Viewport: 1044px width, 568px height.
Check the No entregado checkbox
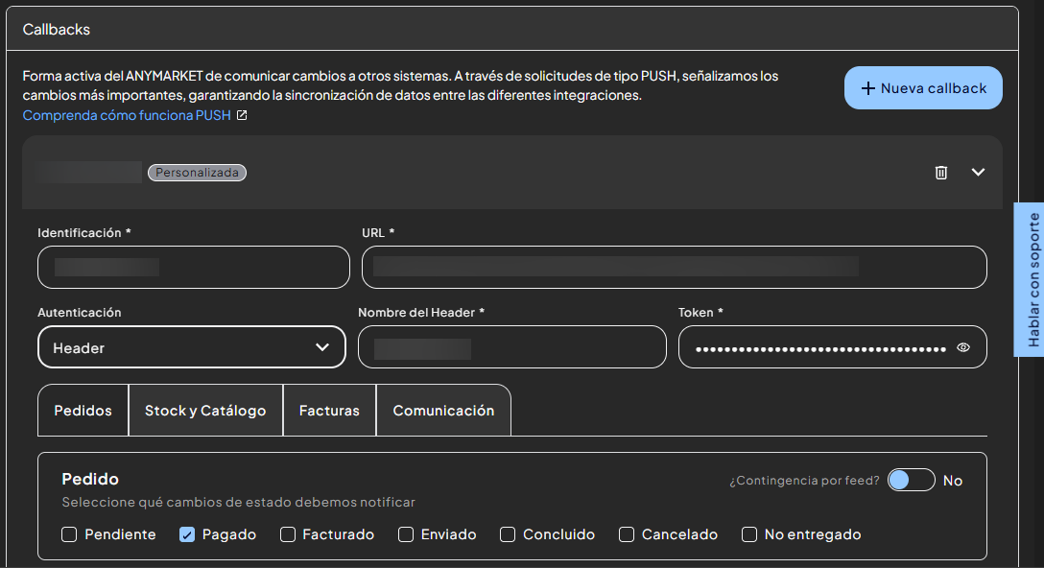point(749,534)
